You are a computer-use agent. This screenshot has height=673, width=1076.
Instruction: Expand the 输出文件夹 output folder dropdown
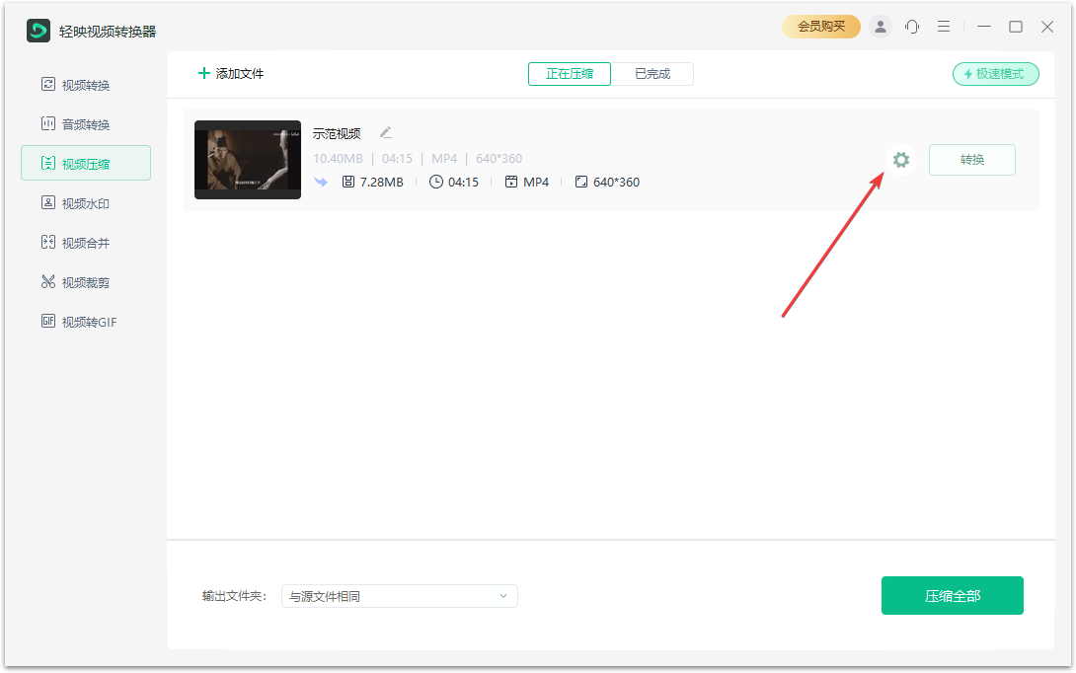click(400, 596)
